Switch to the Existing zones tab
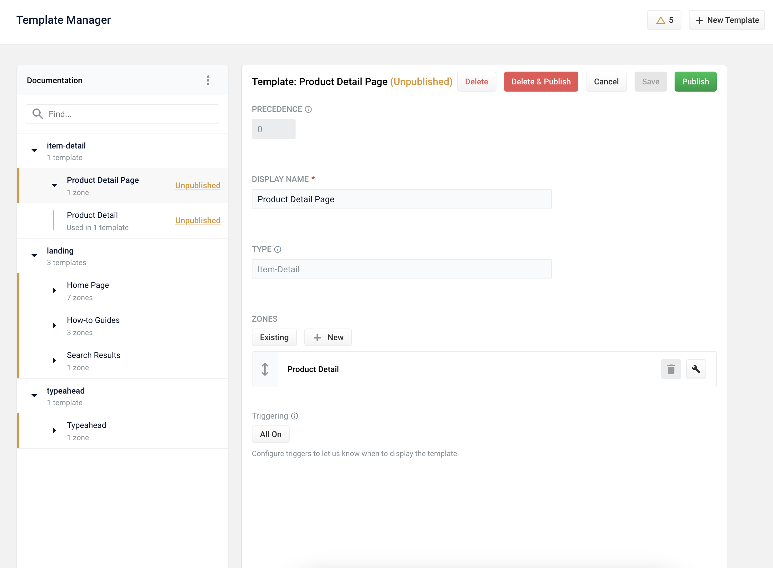773x568 pixels. (x=274, y=337)
